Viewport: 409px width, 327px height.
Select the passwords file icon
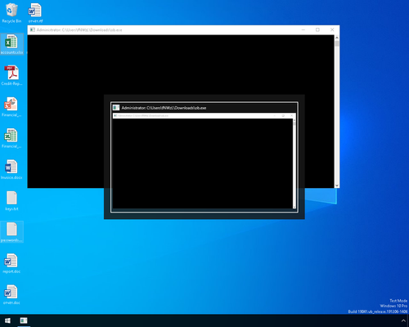click(11, 232)
